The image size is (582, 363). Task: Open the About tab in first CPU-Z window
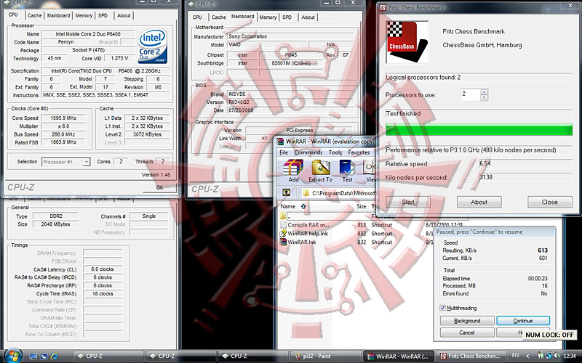click(x=124, y=15)
